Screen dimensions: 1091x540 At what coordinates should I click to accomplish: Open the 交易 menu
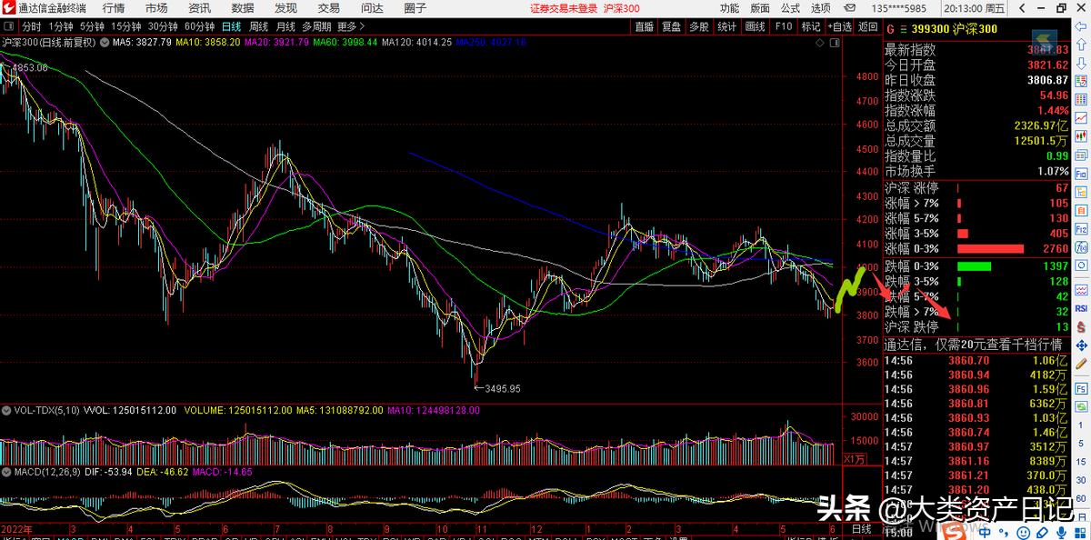click(x=328, y=8)
